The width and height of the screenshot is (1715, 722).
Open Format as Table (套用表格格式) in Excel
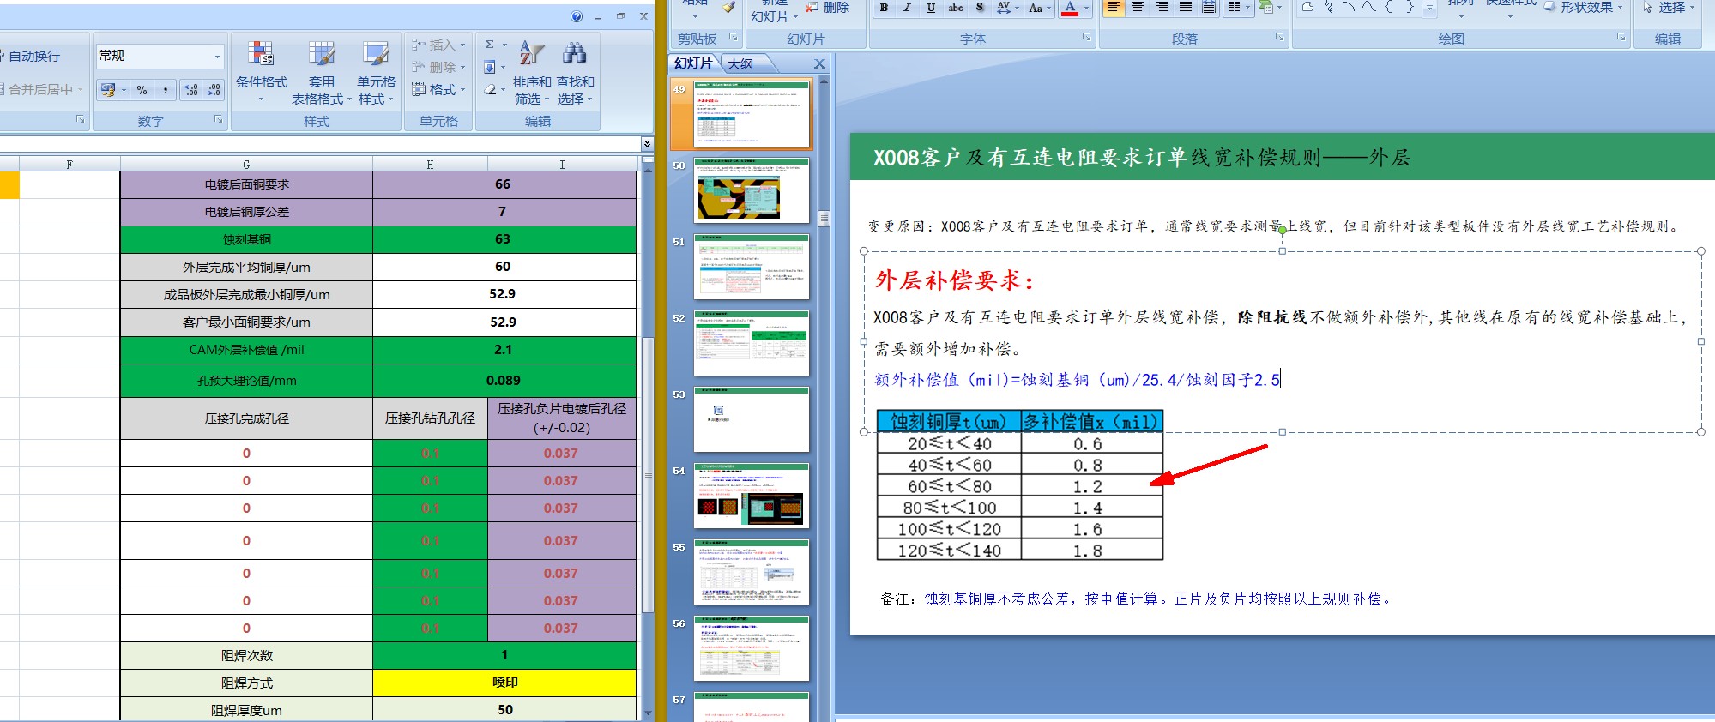pyautogui.click(x=322, y=72)
